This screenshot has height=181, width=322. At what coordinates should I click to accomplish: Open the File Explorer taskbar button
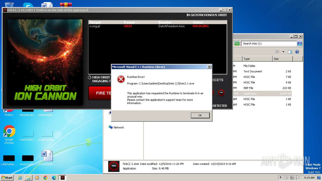(x=28, y=178)
